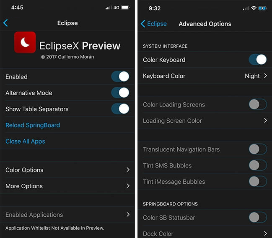Enable Color Loading Screens
272x238 pixels.
[258, 104]
